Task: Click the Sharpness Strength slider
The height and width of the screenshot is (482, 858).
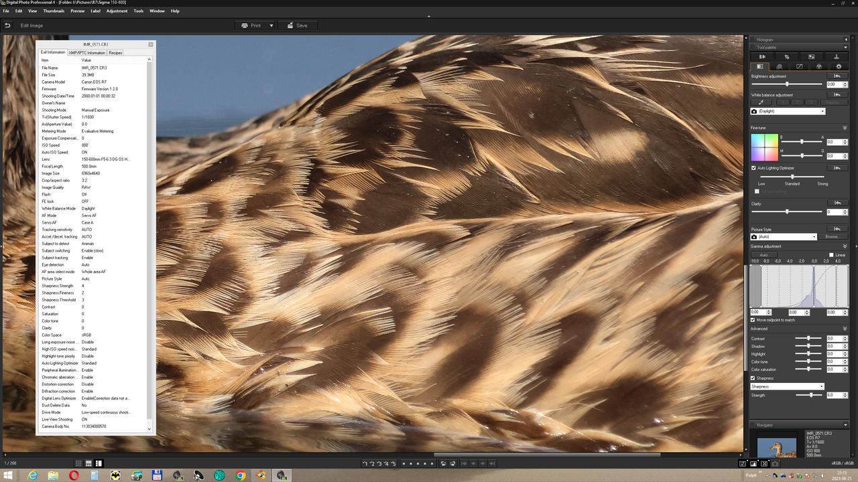Action: pos(808,395)
